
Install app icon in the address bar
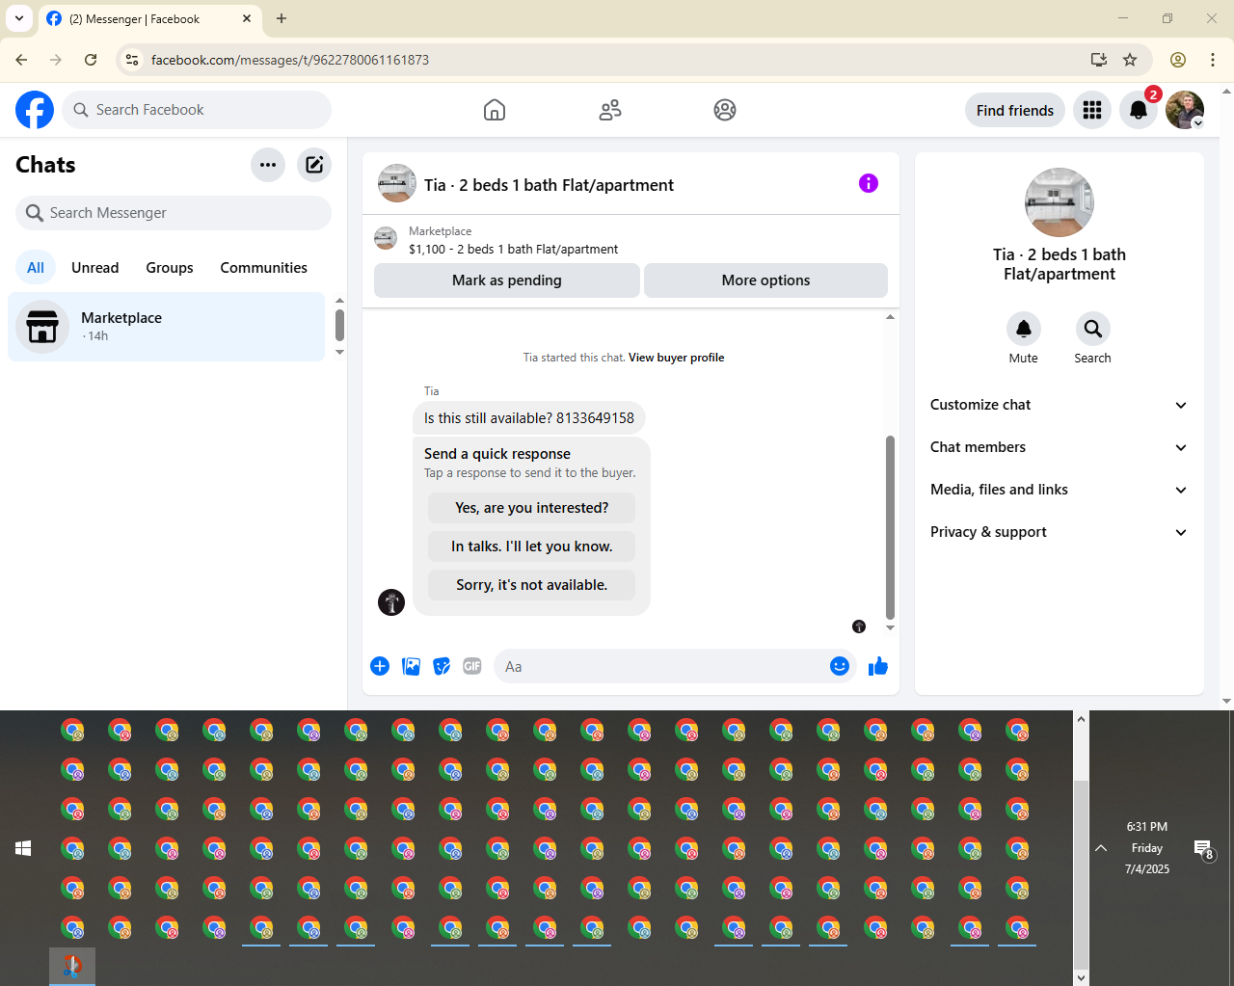1099,60
